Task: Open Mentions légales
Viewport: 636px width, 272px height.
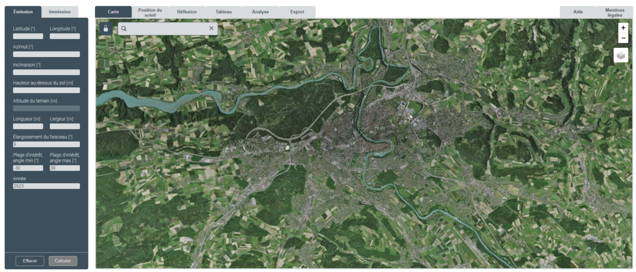Action: tap(615, 12)
